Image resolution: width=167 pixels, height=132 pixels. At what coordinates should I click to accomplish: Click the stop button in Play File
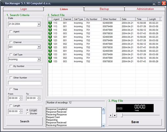[x=115, y=115]
